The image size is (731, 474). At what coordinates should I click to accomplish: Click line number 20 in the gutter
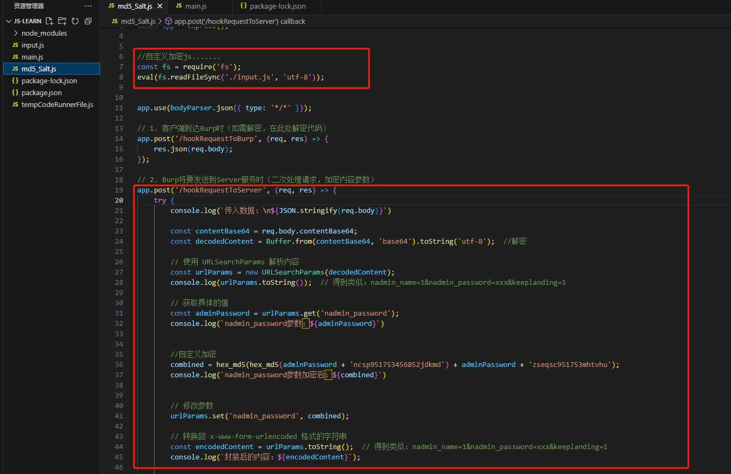(119, 200)
